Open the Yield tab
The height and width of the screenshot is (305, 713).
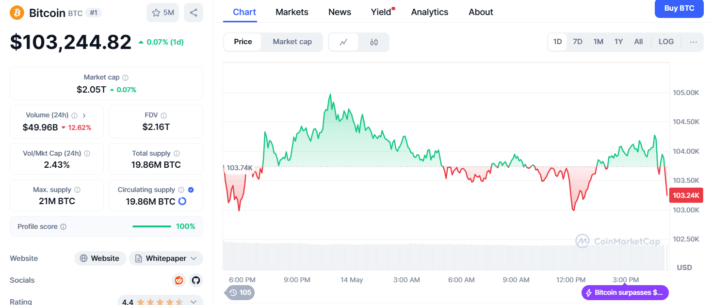(x=381, y=12)
